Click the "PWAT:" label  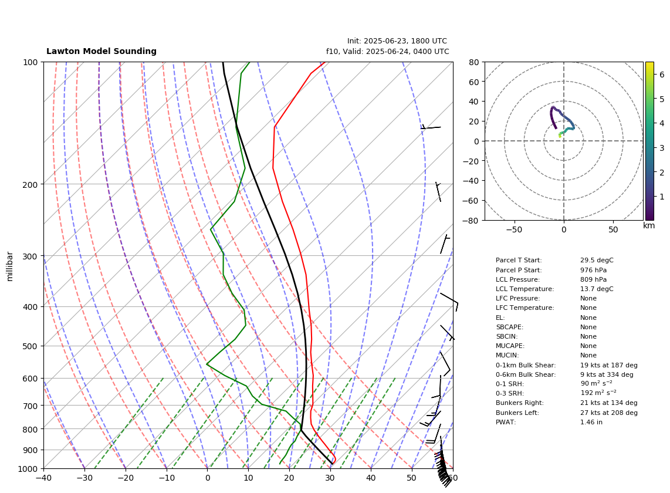tap(506, 423)
